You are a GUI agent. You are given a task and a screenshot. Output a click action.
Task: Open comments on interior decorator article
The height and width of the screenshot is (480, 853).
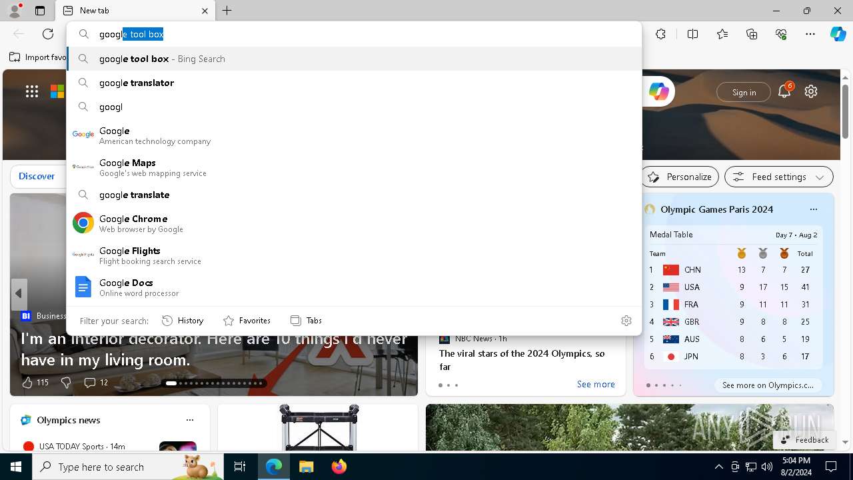96,383
